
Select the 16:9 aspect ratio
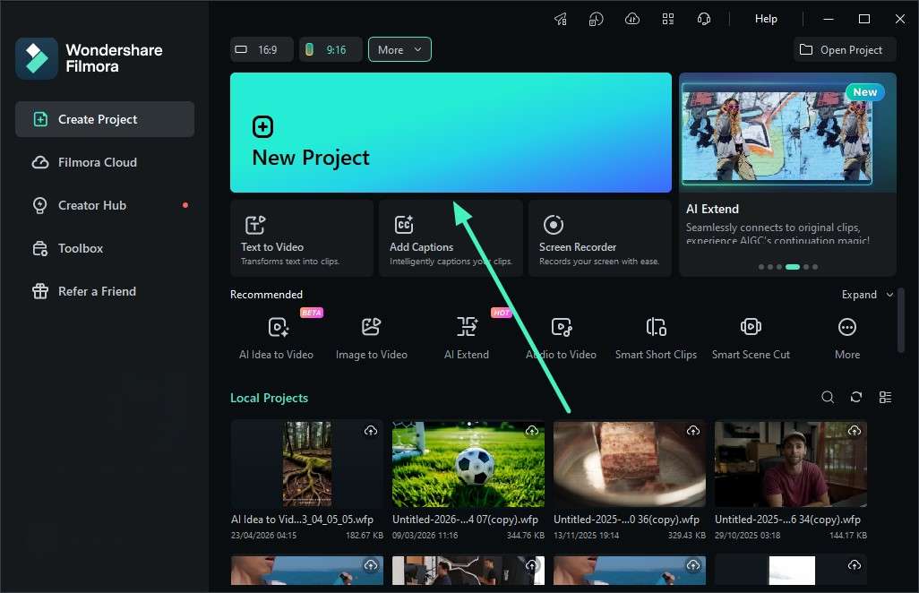coord(262,50)
